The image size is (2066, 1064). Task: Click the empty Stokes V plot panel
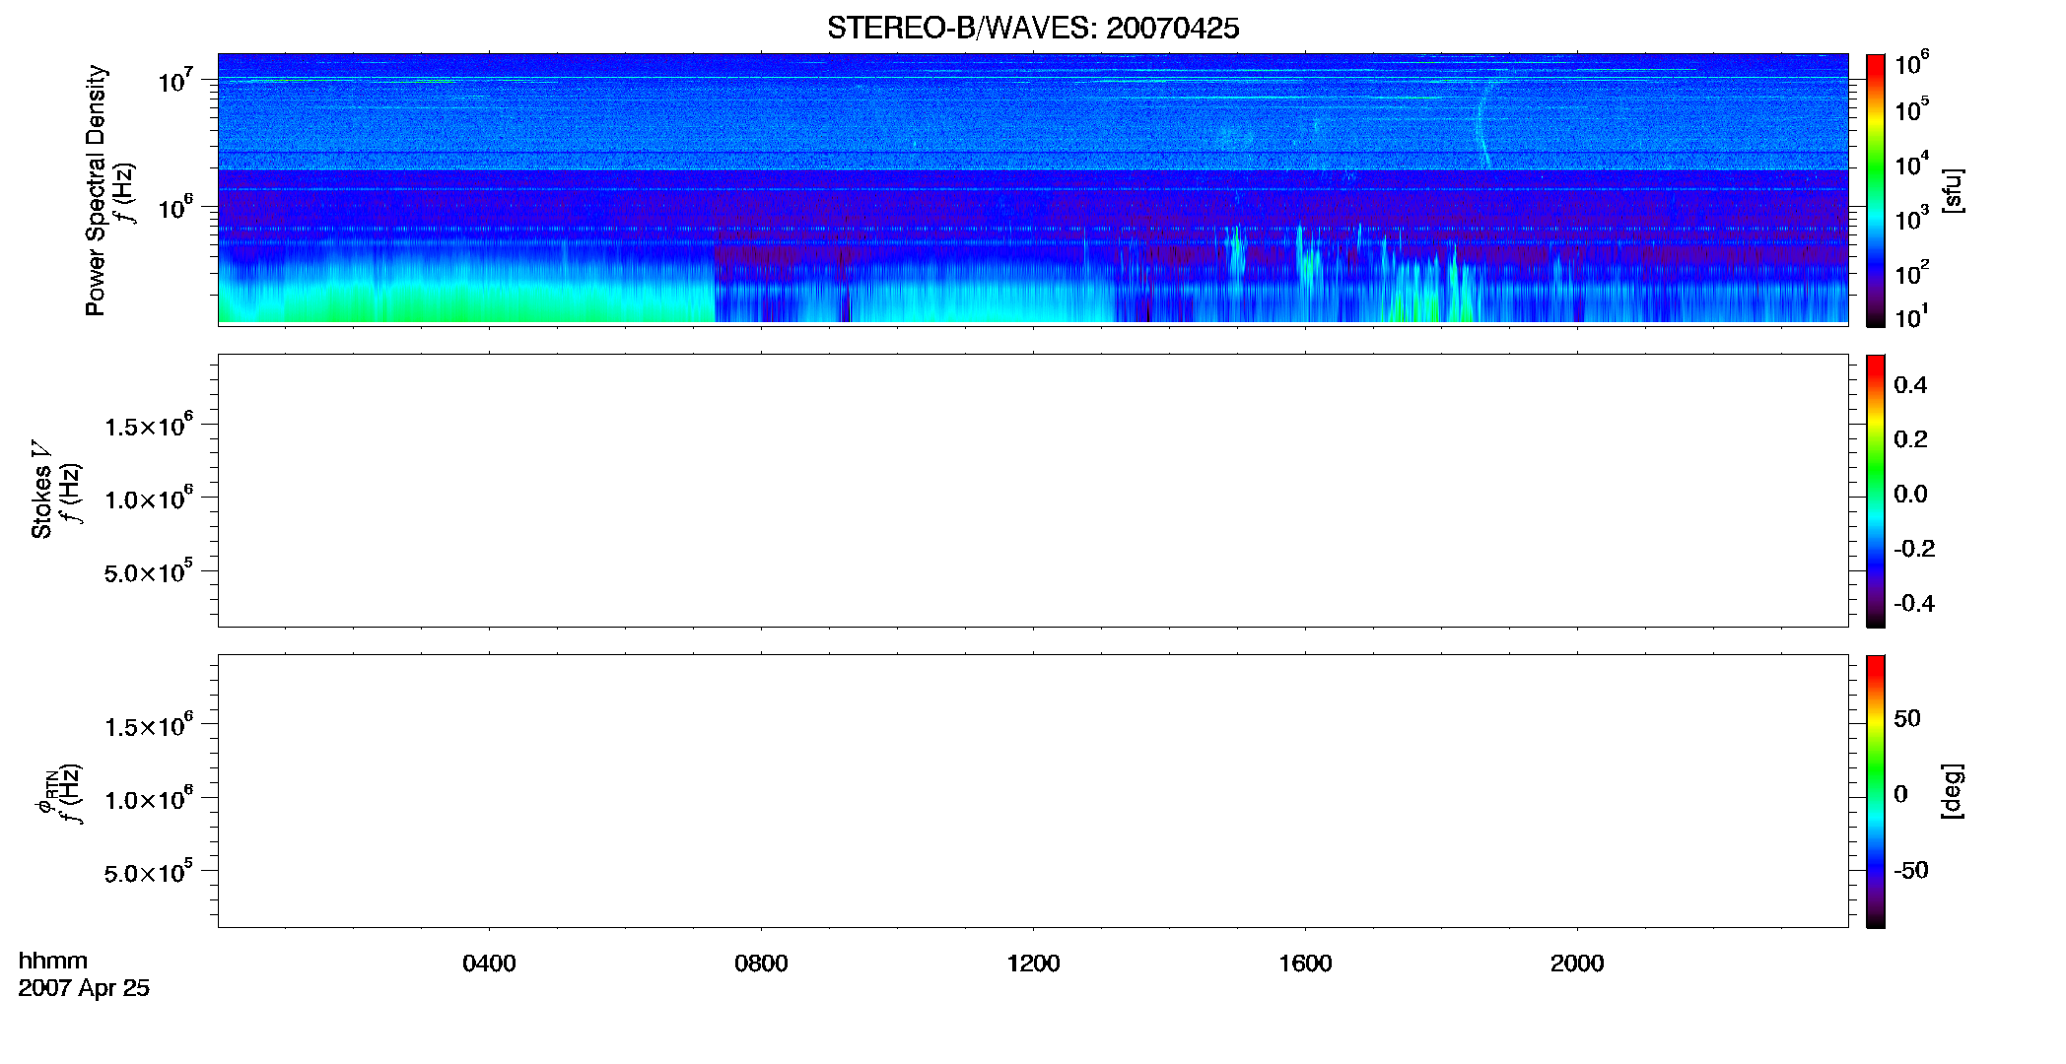pos(1033,491)
